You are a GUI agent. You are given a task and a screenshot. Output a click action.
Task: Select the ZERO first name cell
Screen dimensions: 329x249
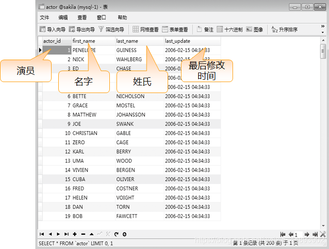(94, 143)
